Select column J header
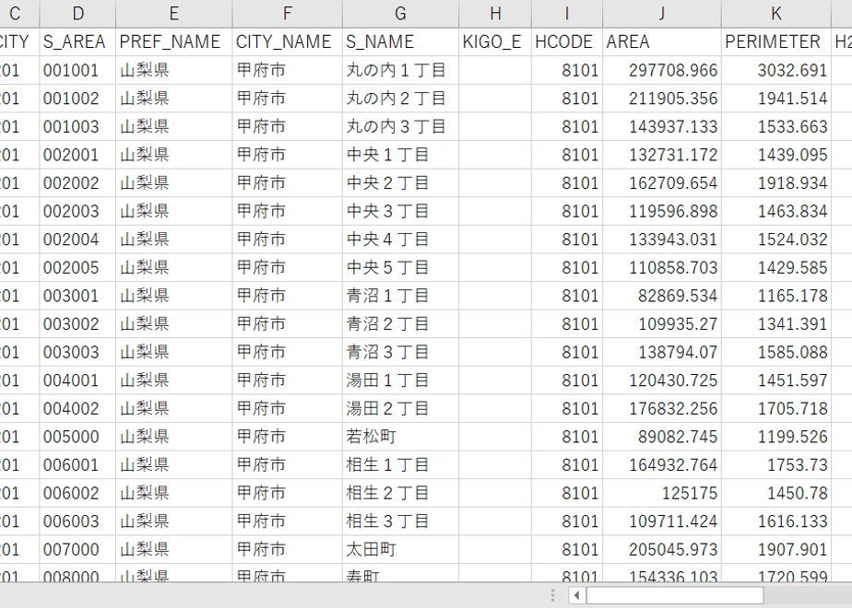 tap(662, 14)
